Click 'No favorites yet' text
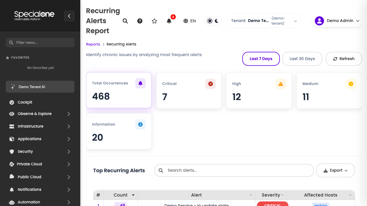367x206 pixels. point(40,68)
